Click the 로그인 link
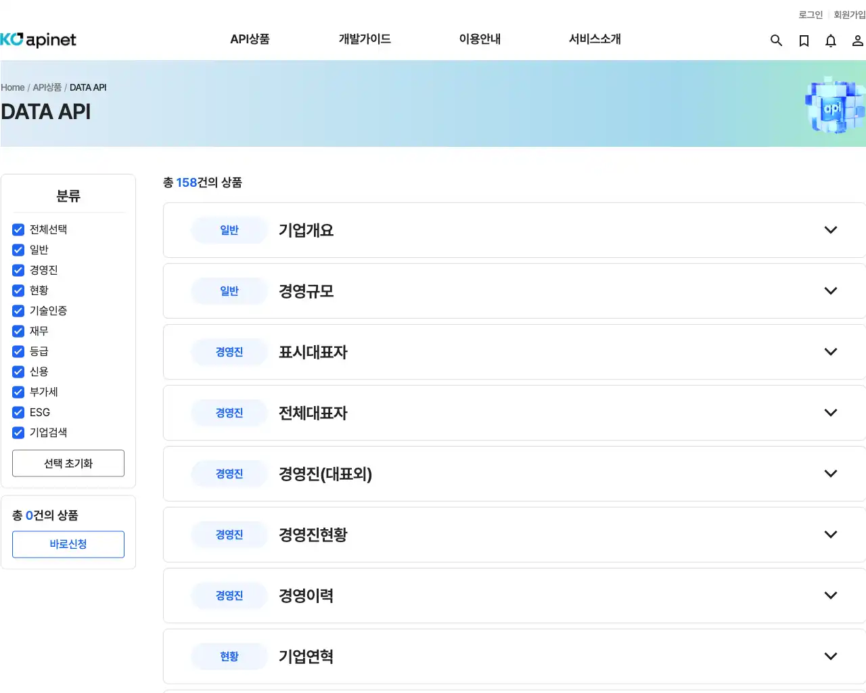This screenshot has width=866, height=693. (810, 14)
